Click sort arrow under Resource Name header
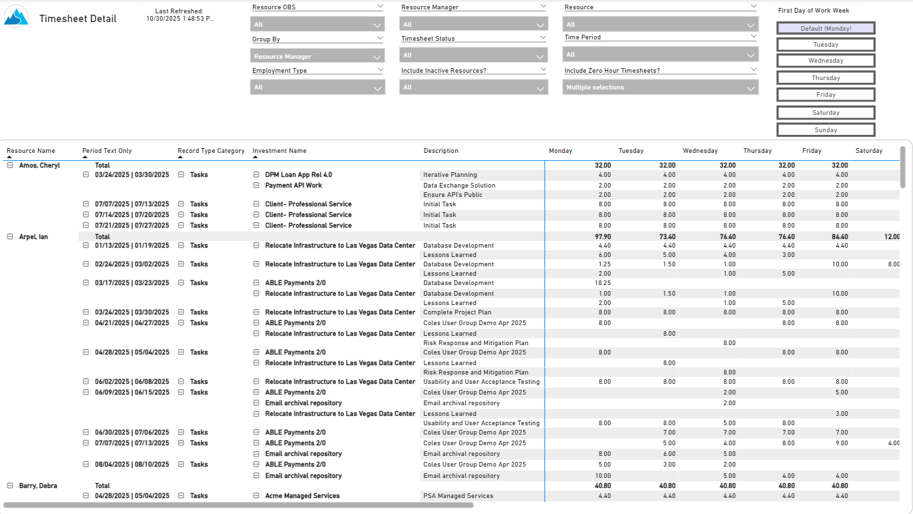This screenshot has width=913, height=514. coord(9,158)
